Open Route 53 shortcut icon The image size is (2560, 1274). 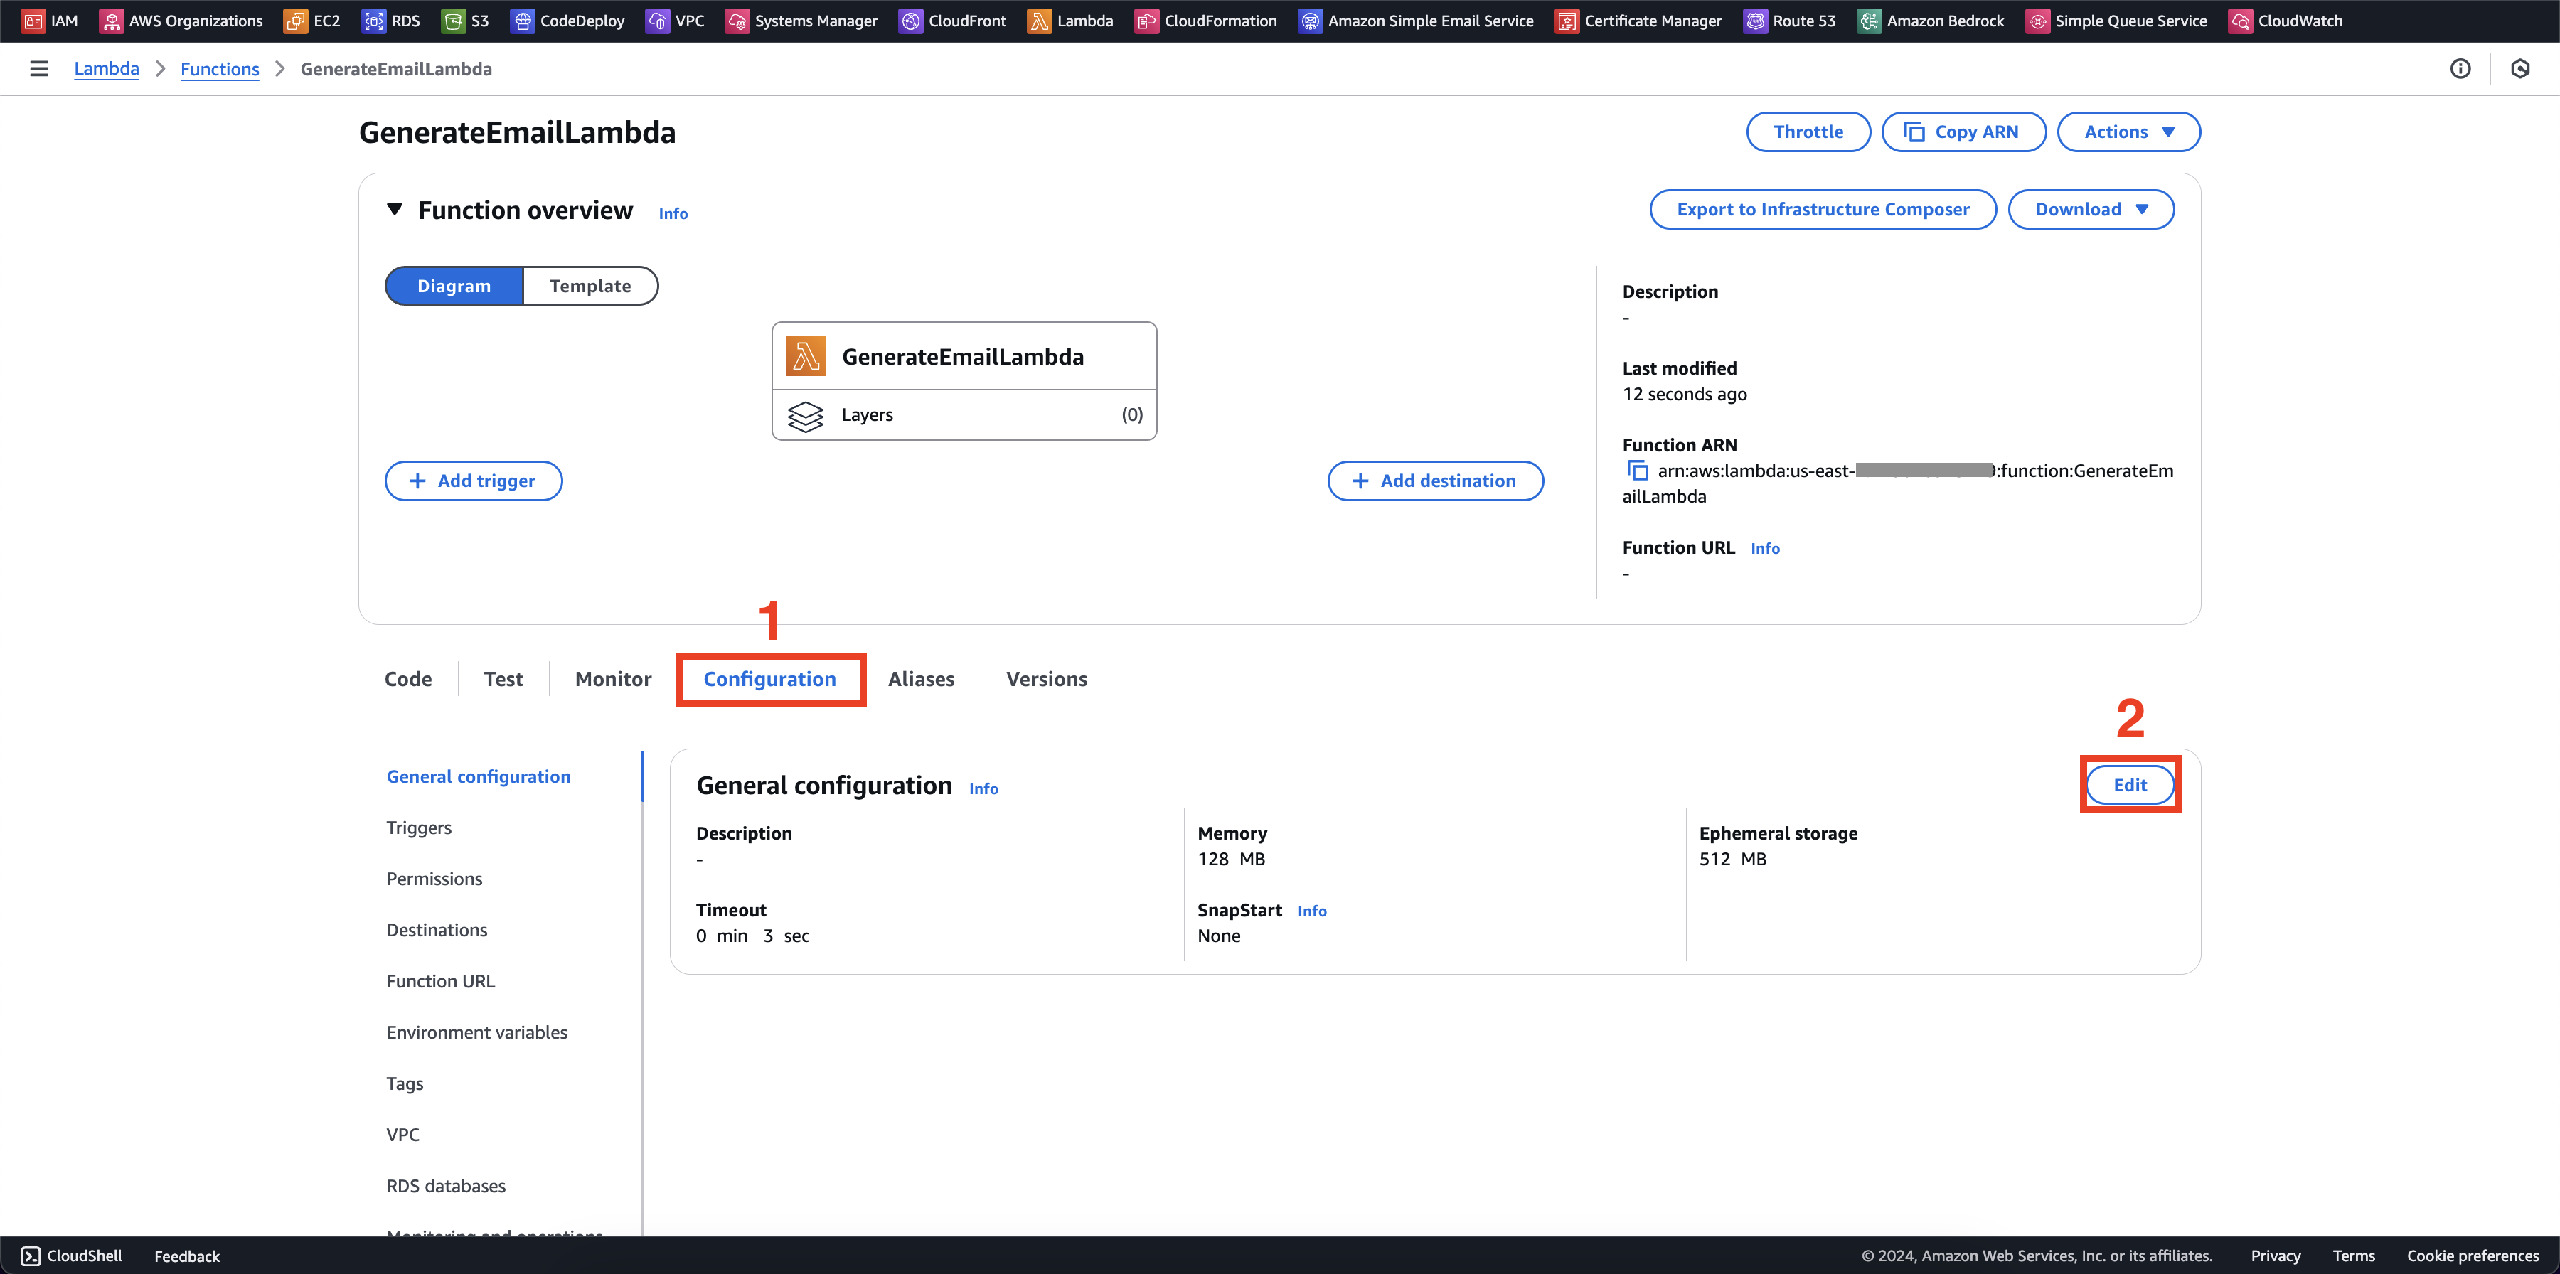(x=1755, y=21)
